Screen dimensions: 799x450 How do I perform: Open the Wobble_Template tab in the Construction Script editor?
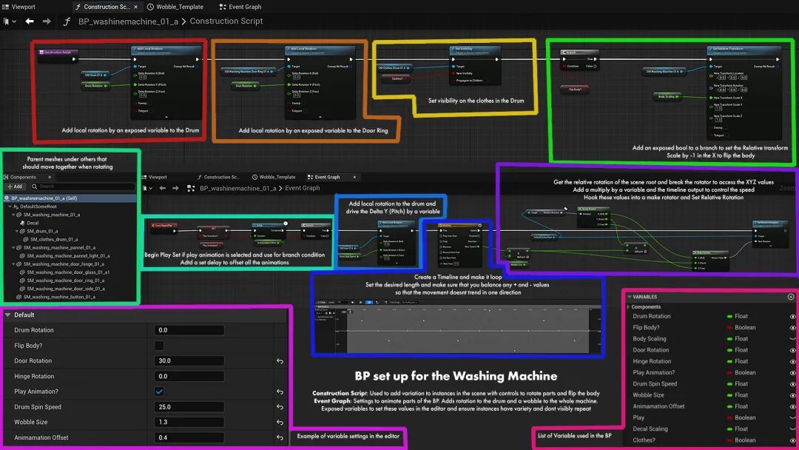(175, 7)
